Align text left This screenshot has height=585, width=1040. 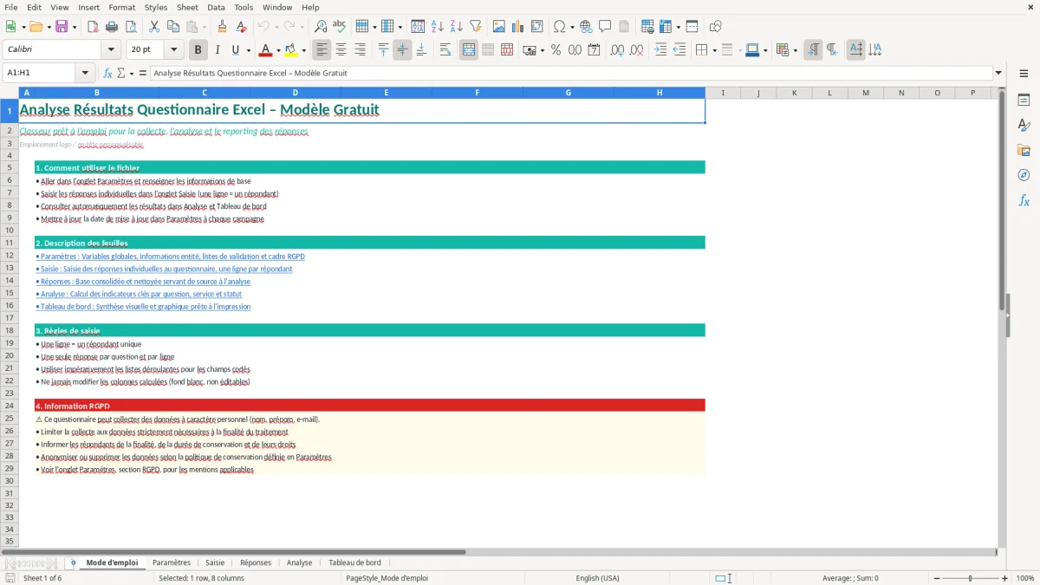click(x=322, y=50)
